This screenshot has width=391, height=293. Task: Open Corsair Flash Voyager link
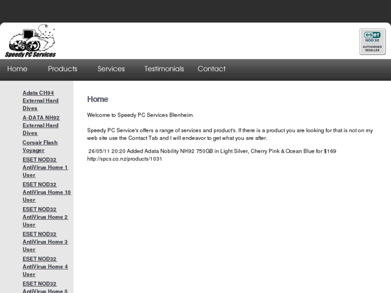(x=40, y=146)
